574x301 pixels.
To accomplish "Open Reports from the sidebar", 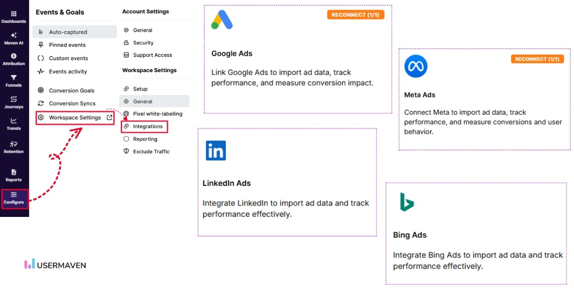I will coord(14,176).
